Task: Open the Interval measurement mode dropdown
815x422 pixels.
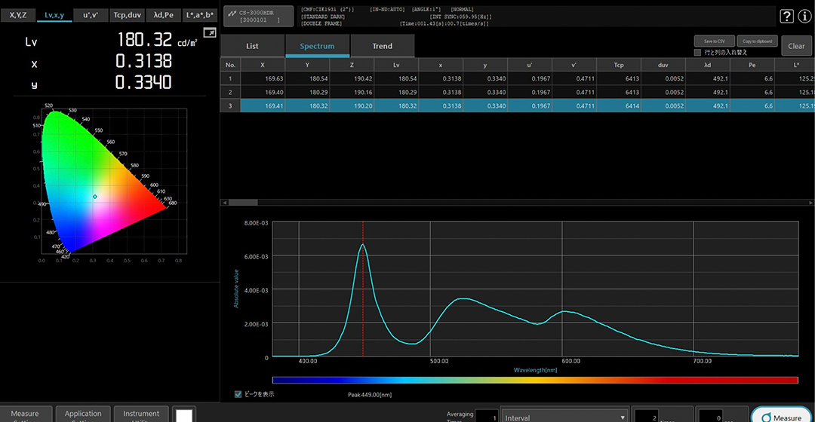Action: tap(564, 416)
